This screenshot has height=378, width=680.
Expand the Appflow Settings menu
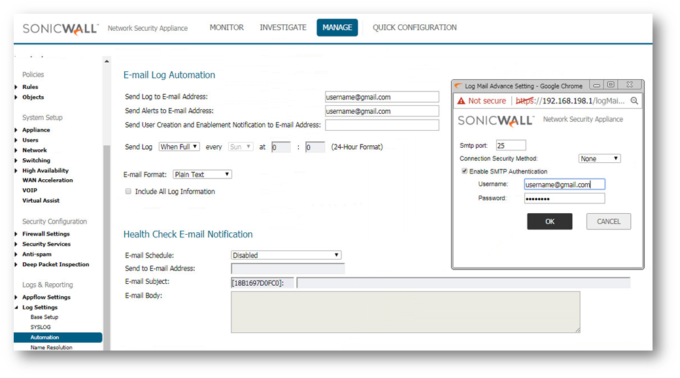click(x=46, y=298)
